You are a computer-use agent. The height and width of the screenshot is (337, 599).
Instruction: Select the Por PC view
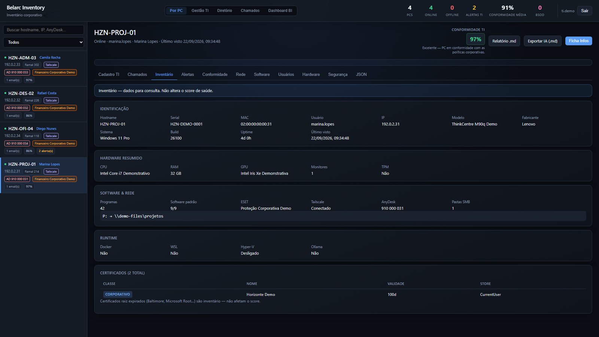[176, 10]
